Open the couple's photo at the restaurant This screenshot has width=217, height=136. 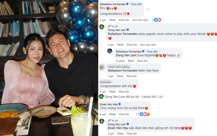[x=49, y=68]
